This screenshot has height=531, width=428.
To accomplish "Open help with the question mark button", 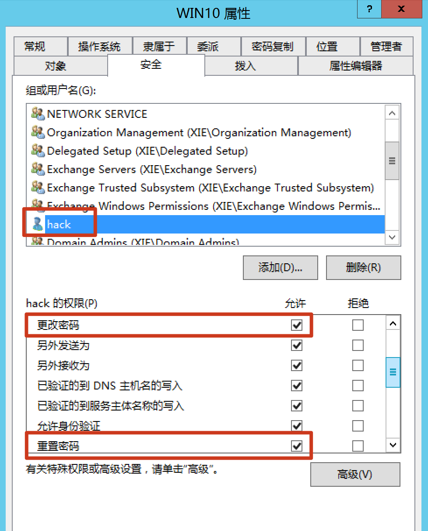I will pos(369,9).
